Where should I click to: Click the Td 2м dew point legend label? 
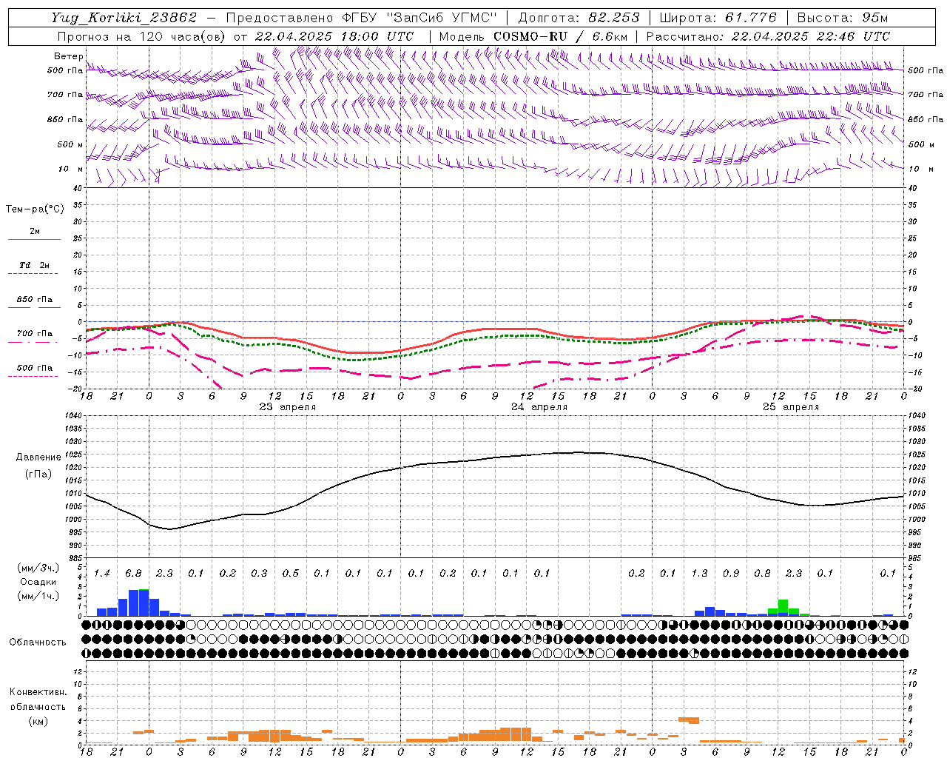click(34, 265)
